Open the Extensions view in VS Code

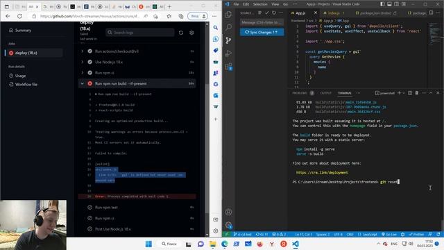point(228,67)
